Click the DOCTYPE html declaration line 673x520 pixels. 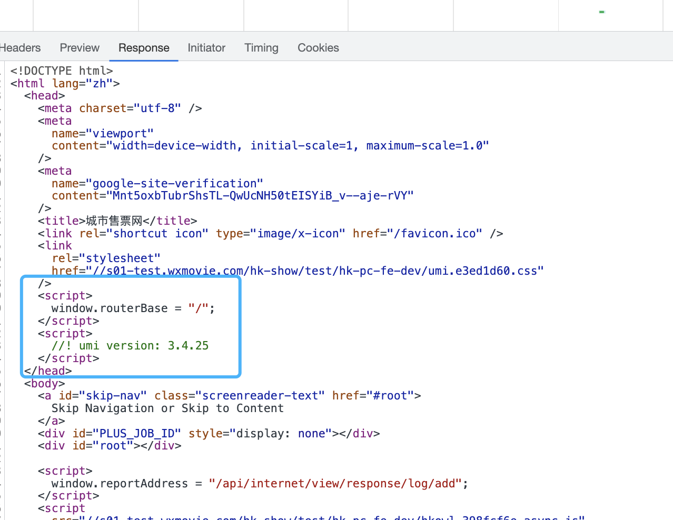pyautogui.click(x=61, y=71)
